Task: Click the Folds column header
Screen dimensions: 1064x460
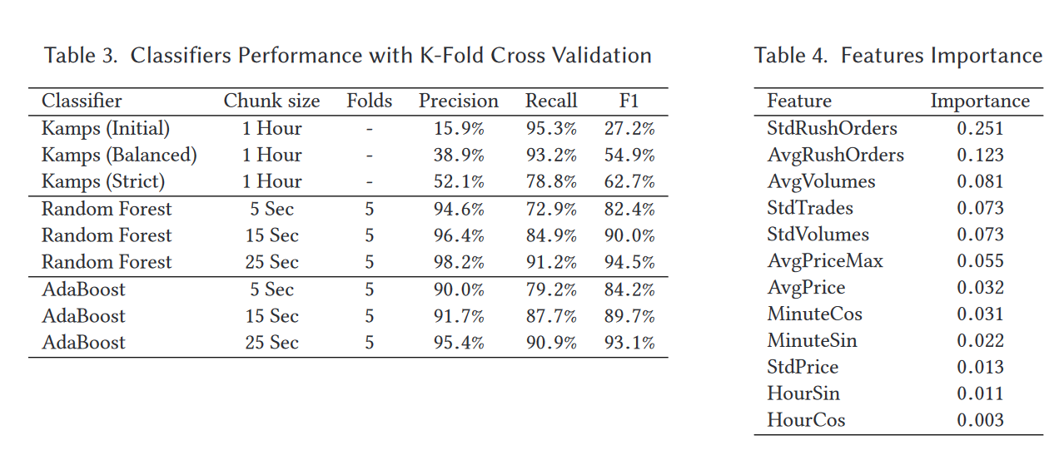Action: (x=369, y=101)
